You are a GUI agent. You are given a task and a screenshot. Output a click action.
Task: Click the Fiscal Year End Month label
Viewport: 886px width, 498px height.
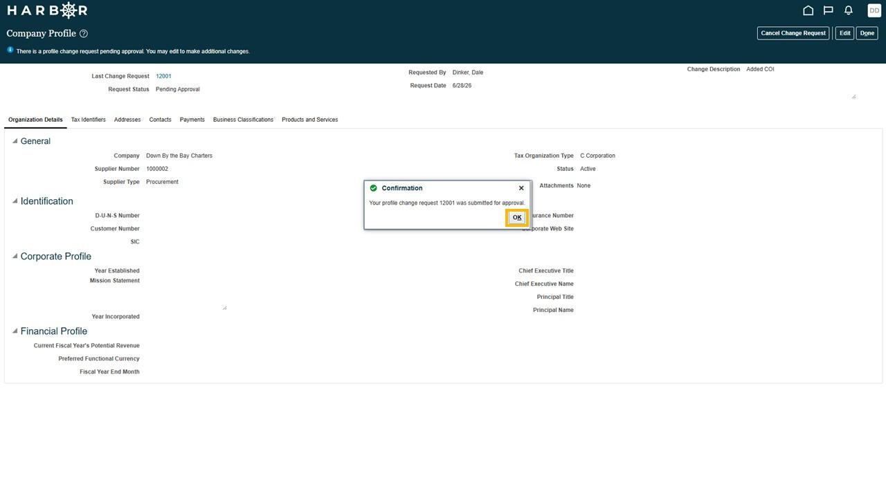tap(109, 372)
